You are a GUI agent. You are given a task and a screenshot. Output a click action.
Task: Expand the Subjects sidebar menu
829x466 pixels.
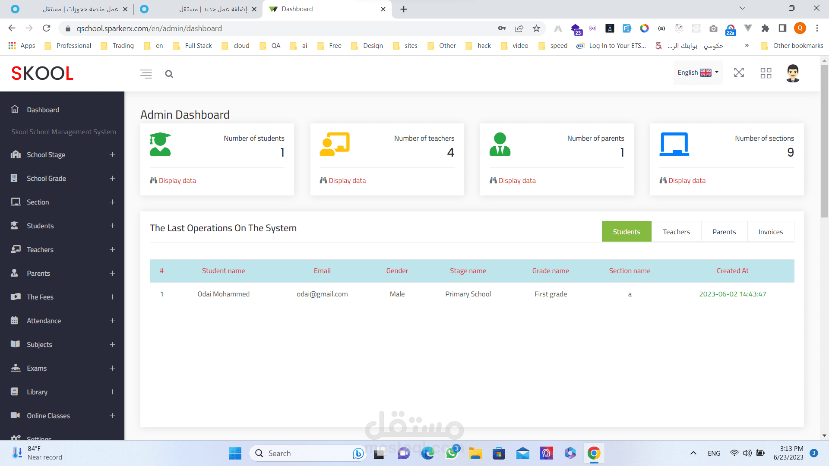click(112, 344)
